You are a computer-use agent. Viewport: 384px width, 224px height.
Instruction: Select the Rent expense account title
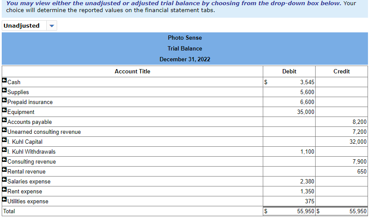(25, 192)
